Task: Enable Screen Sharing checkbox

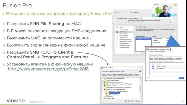Action: coord(117,30)
